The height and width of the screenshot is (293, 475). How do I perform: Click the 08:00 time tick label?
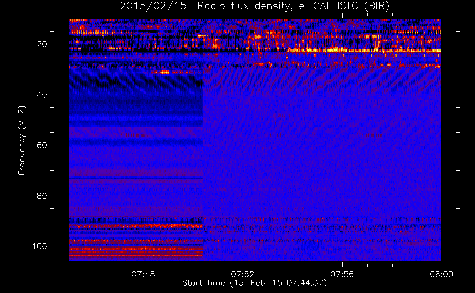442,275
